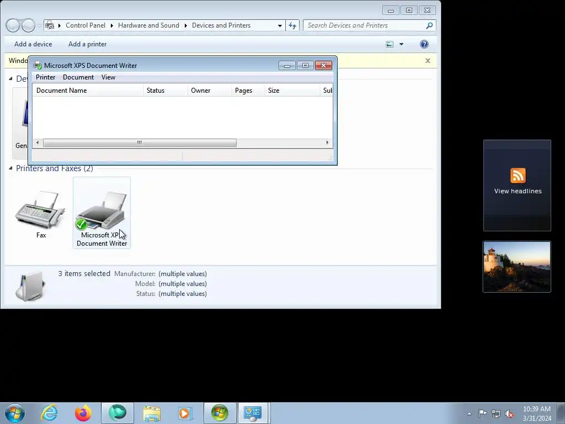The width and height of the screenshot is (565, 424).
Task: Click the Back navigation button
Action: click(13, 25)
